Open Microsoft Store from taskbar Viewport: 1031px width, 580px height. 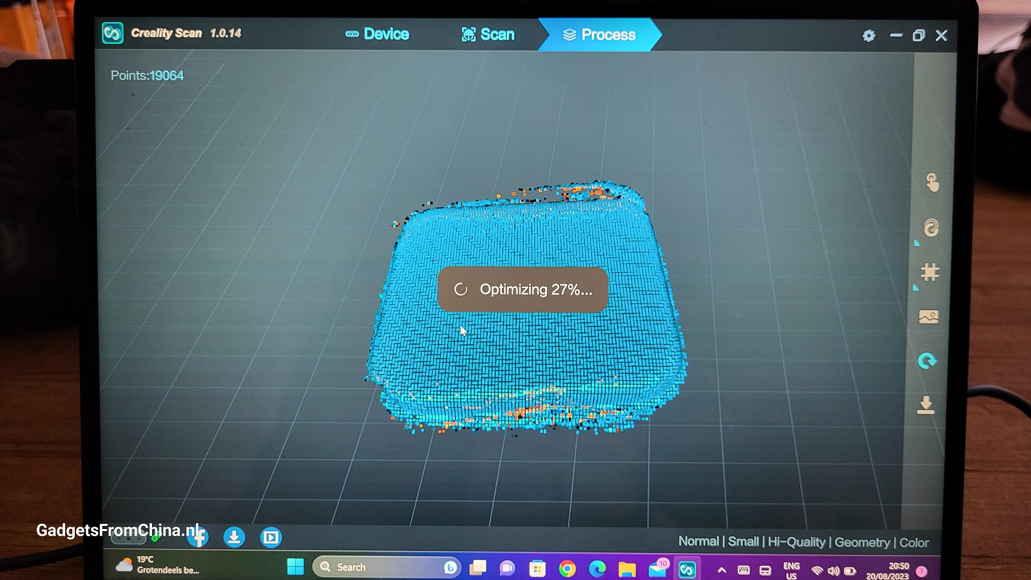coord(537,568)
